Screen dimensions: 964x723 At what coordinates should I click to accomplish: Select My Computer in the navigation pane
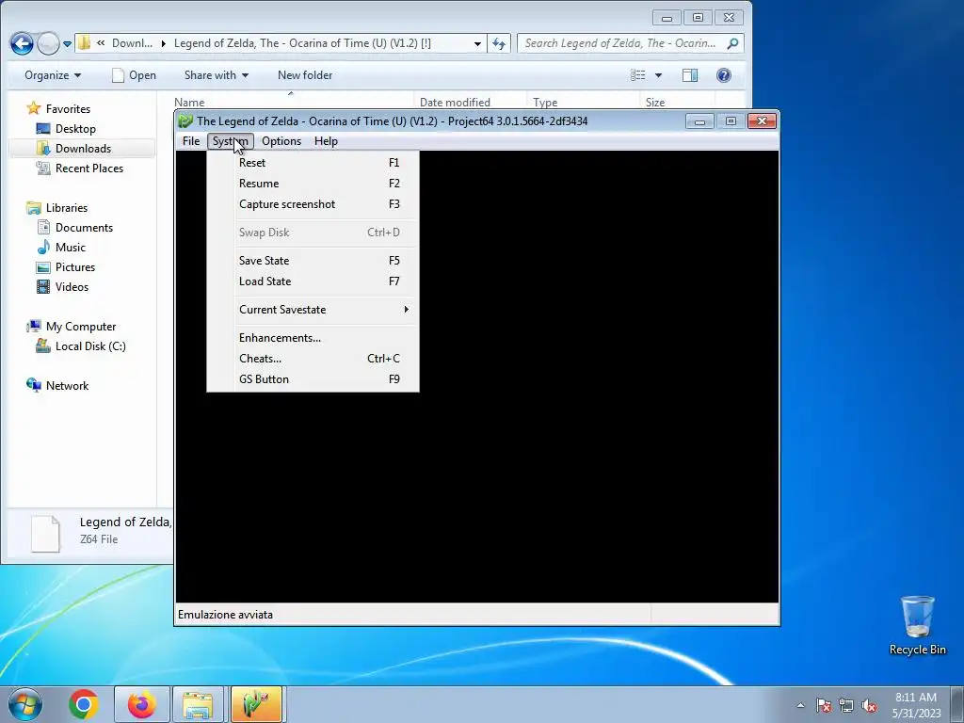[x=81, y=327]
